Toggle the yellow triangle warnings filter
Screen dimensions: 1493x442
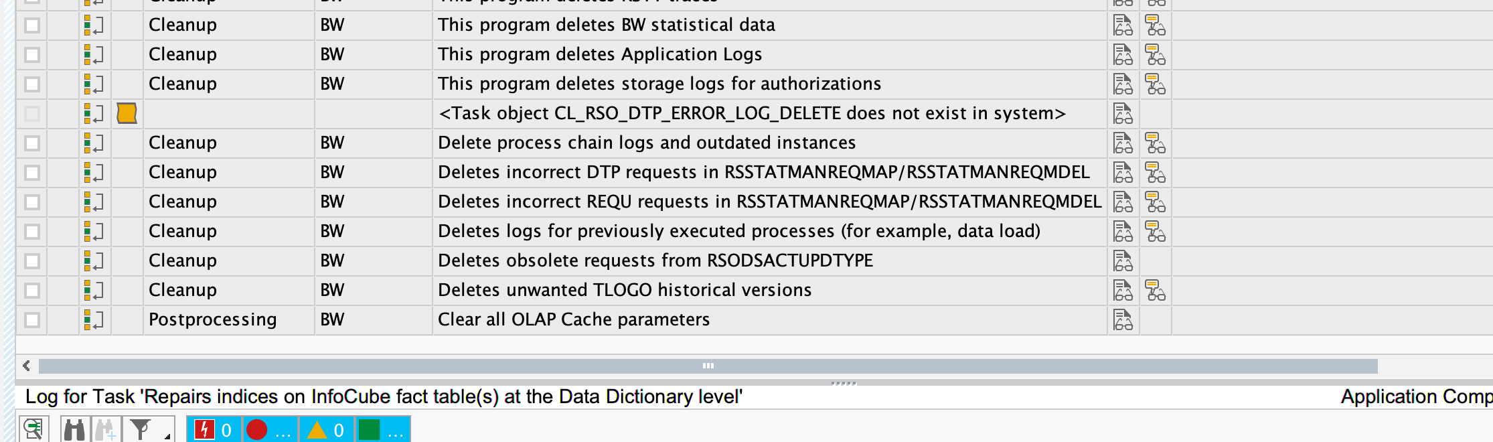coord(326,429)
